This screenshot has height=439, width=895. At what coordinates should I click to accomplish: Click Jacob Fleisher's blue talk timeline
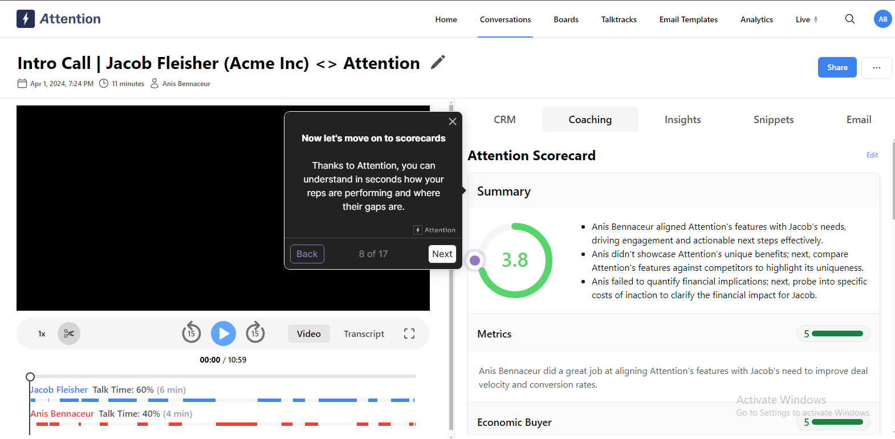click(x=223, y=400)
